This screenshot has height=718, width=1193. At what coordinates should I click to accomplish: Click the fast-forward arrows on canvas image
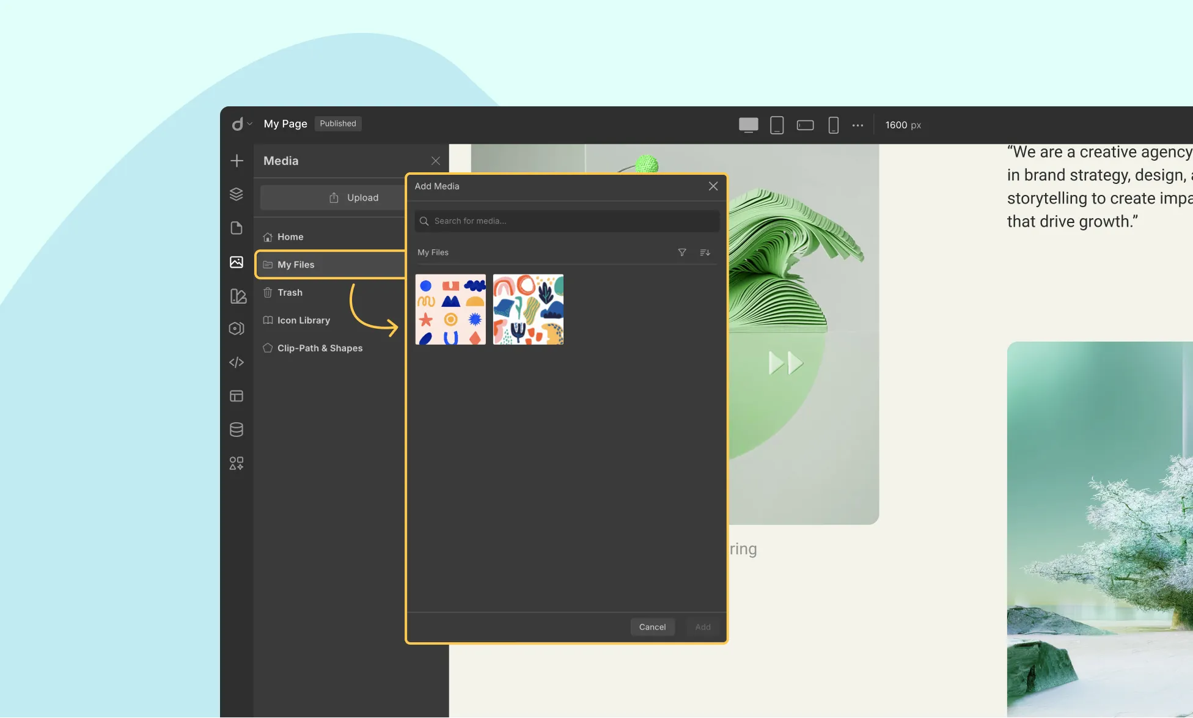click(786, 363)
